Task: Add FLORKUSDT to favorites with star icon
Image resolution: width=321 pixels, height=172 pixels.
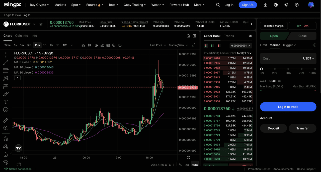Action: tap(41, 24)
